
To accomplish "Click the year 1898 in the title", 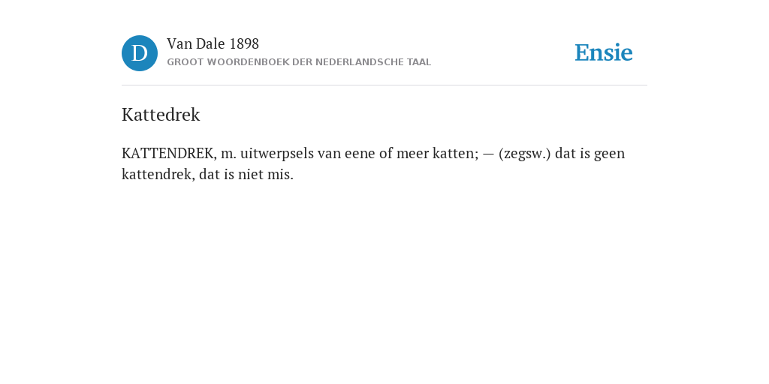I will tap(244, 44).
